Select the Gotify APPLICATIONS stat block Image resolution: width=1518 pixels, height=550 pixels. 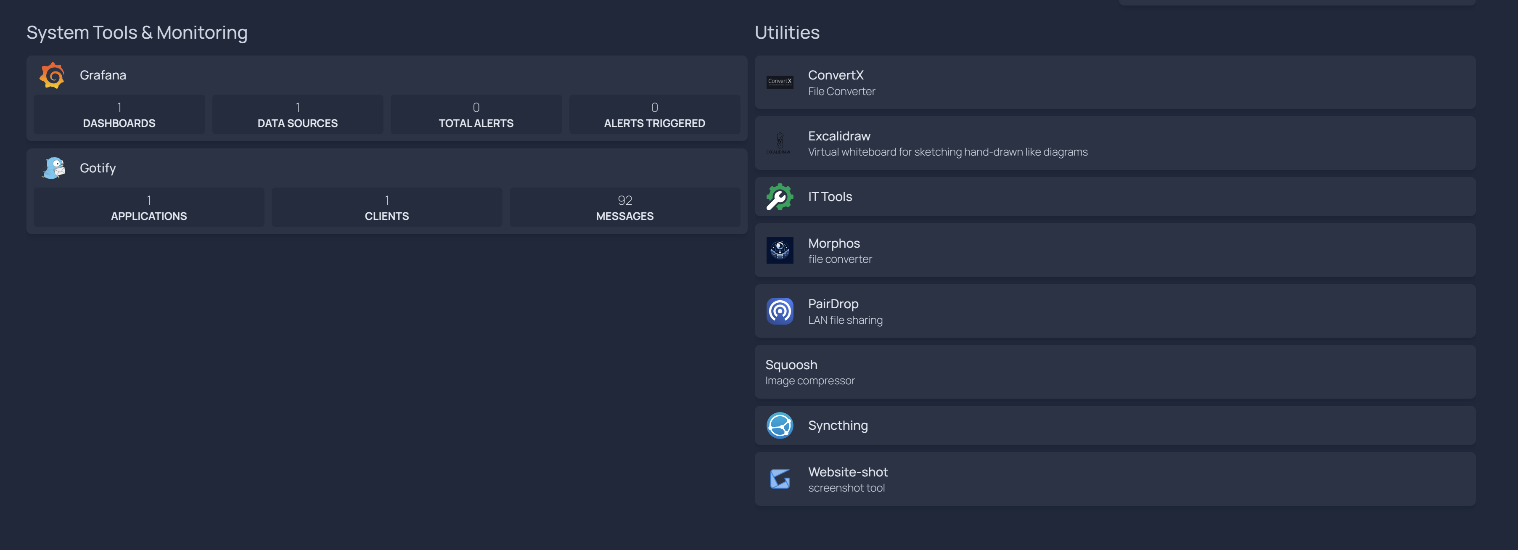[x=149, y=207]
